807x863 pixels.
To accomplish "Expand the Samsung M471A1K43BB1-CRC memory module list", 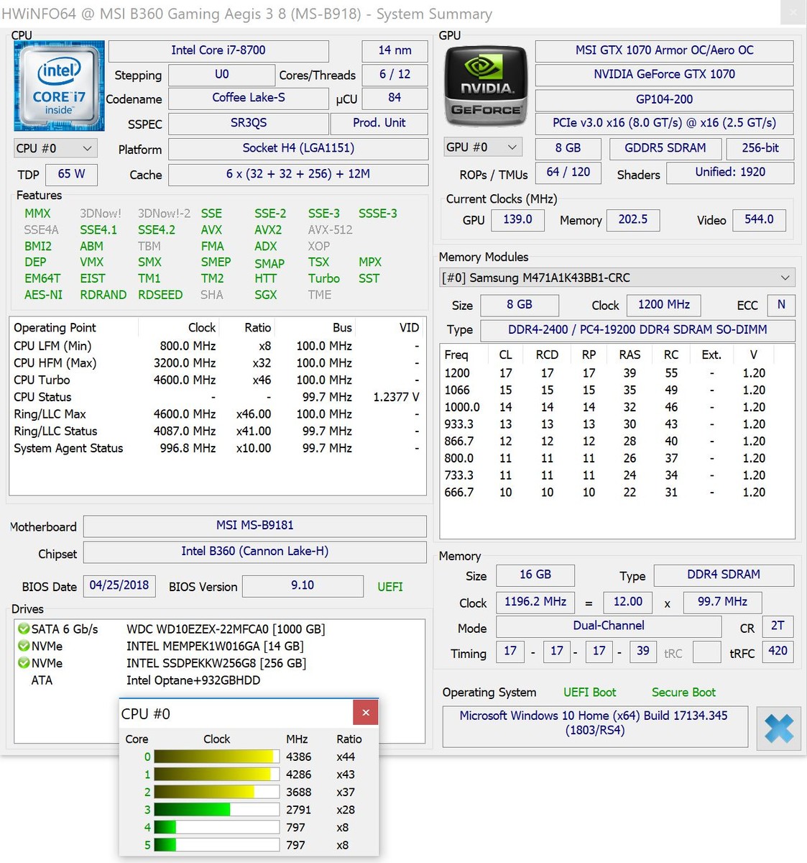I will pos(617,278).
